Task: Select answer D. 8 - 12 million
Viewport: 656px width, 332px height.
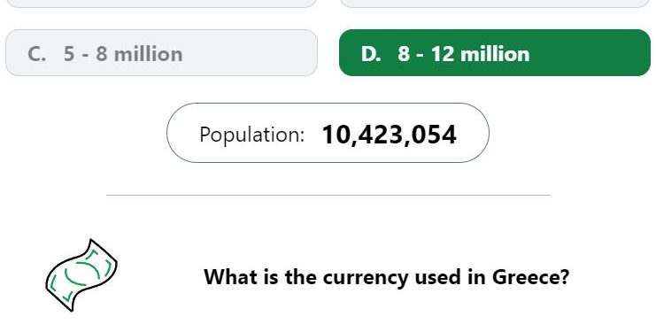Action: coord(495,53)
